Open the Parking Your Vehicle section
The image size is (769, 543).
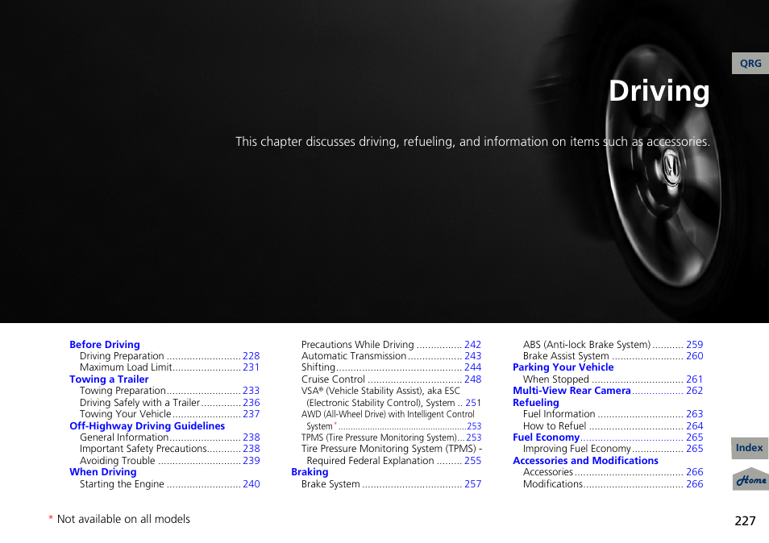[x=563, y=367]
